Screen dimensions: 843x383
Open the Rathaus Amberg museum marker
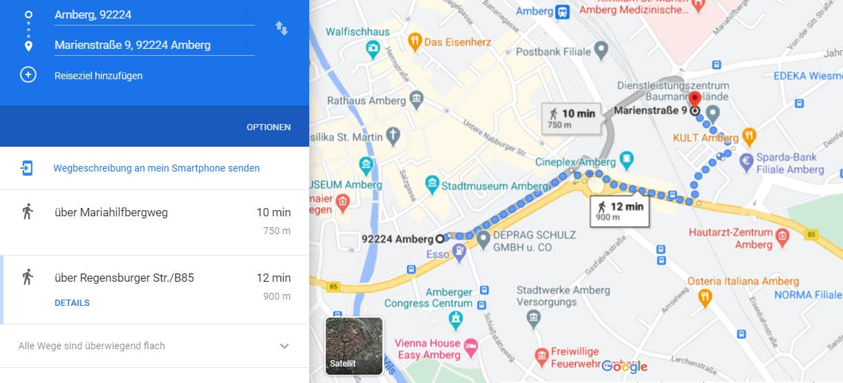tap(416, 101)
